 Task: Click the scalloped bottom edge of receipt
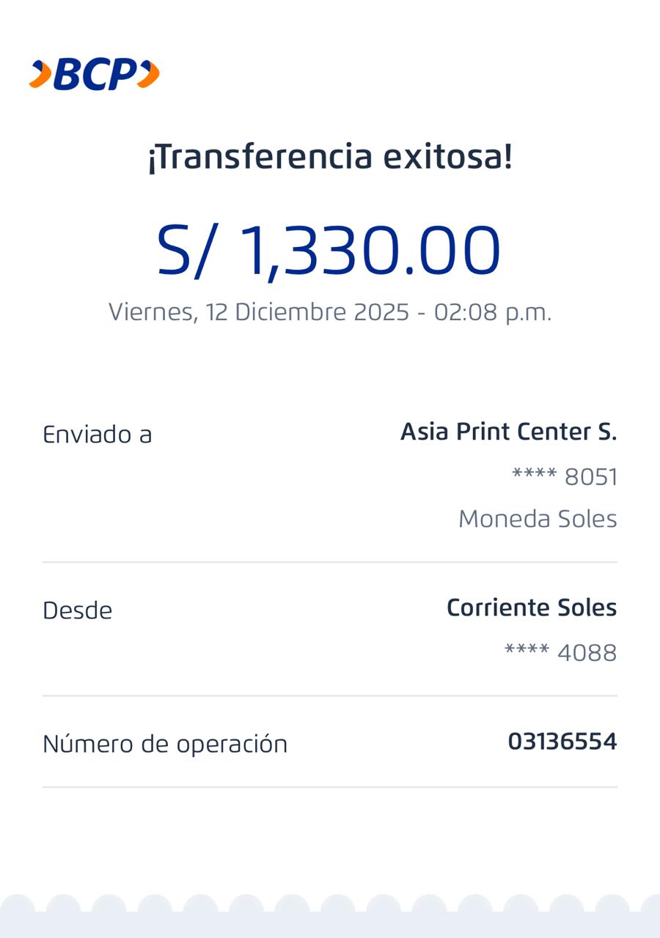pos(330,916)
